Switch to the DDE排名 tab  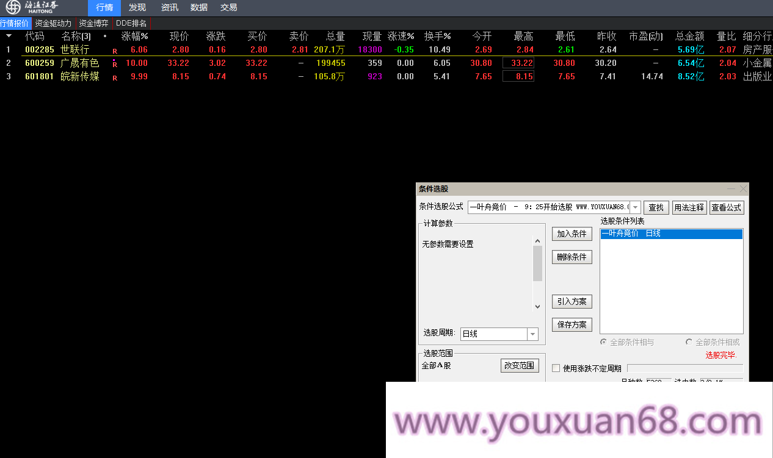point(131,23)
